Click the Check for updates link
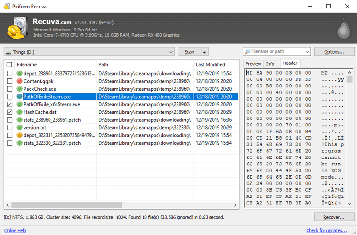 click(326, 230)
